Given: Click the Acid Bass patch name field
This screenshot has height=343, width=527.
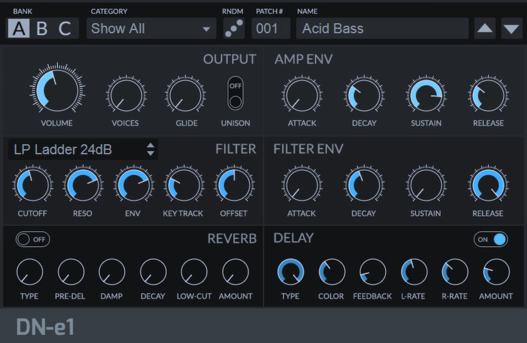Looking at the screenshot, I should (382, 28).
